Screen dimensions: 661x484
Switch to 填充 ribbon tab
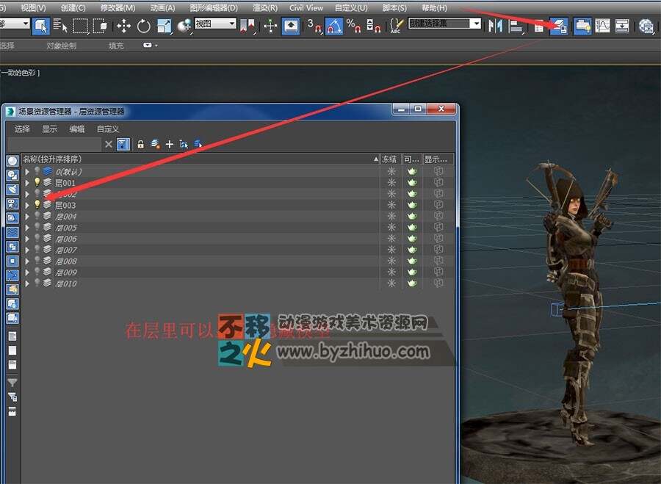[x=116, y=46]
